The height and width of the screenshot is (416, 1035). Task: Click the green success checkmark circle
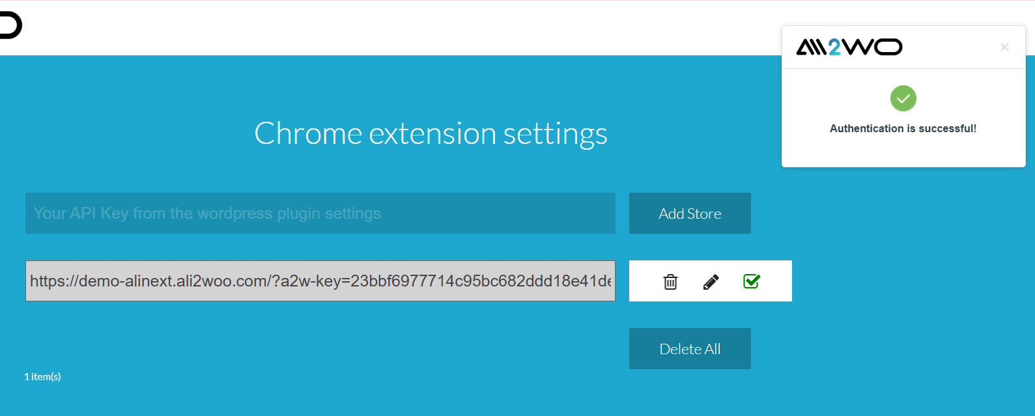pyautogui.click(x=903, y=98)
